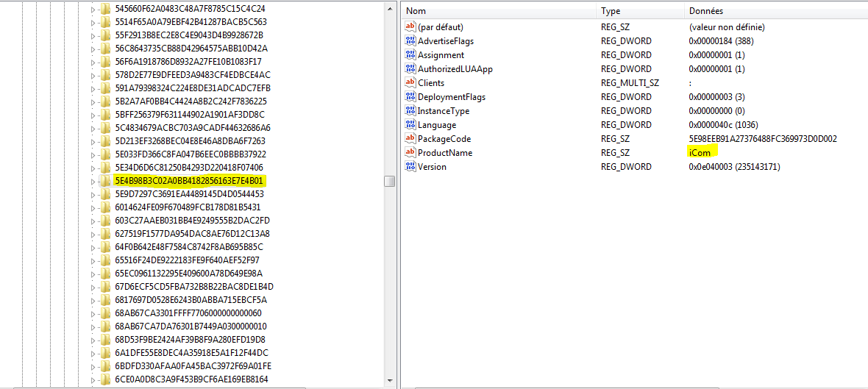Expand key 6CE0A0D8C3A9F453B9CF6AE169EB8164
Image resolution: width=868 pixels, height=389 pixels.
93,379
